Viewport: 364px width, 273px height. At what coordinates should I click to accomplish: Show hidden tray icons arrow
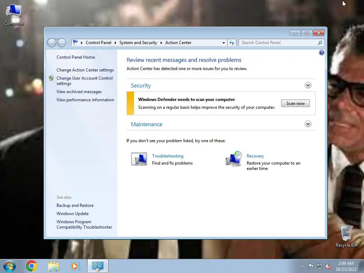tap(302, 266)
